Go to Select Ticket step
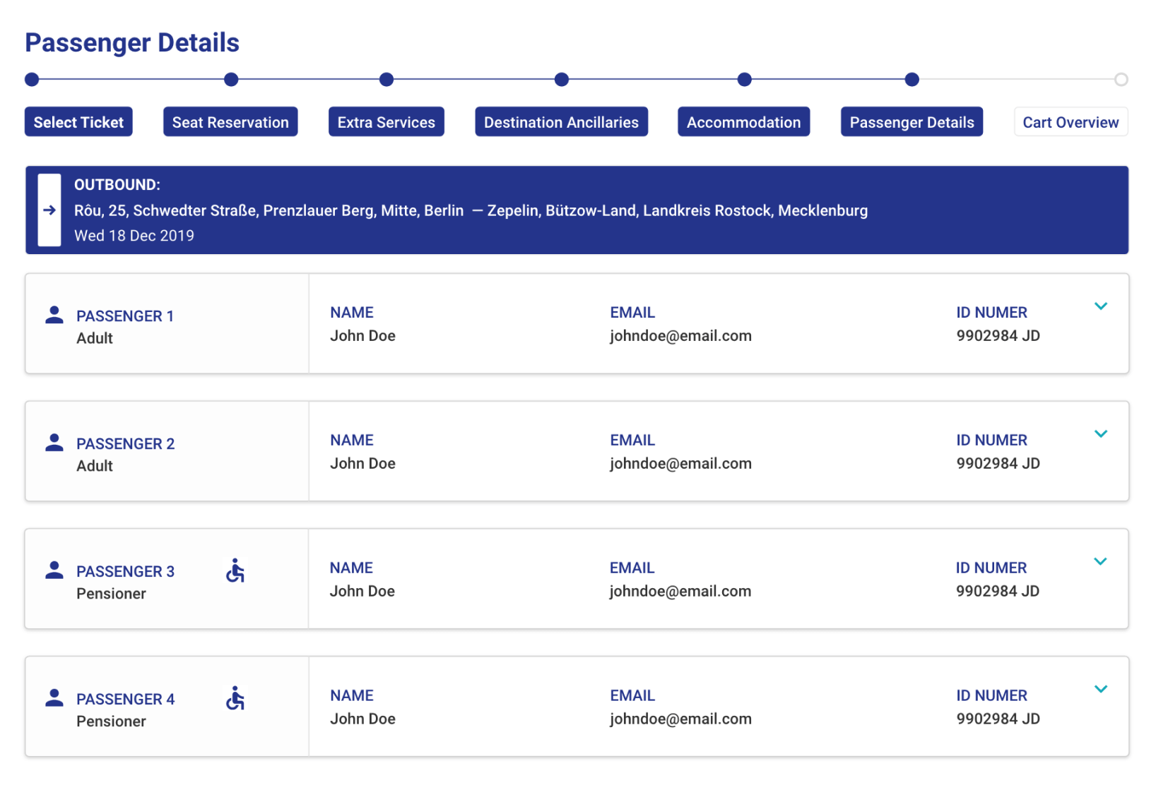Screen dimensions: 1156x785 (78, 122)
